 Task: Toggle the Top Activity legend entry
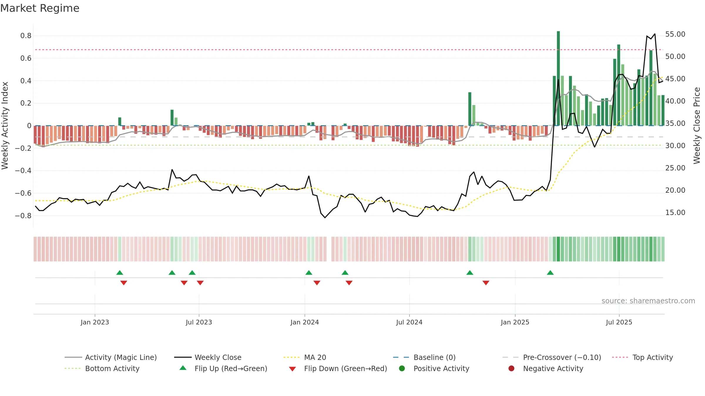coord(642,357)
